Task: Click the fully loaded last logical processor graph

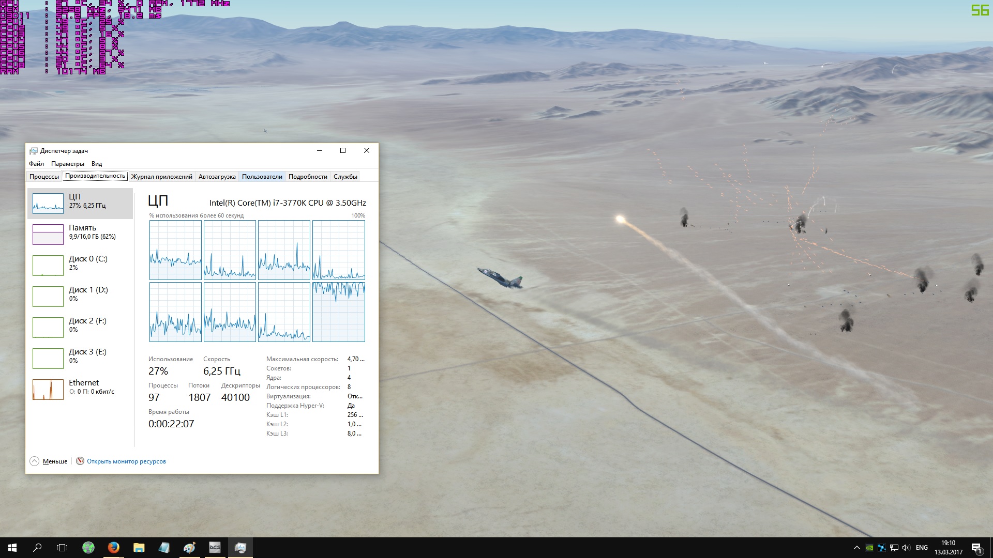Action: click(339, 312)
